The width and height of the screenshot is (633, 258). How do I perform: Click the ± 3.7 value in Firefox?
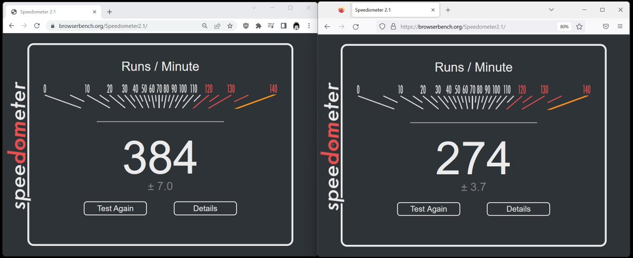(473, 187)
